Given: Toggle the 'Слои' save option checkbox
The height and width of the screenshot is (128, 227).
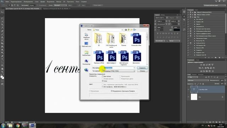Looking at the screenshot, I should click(103, 81).
